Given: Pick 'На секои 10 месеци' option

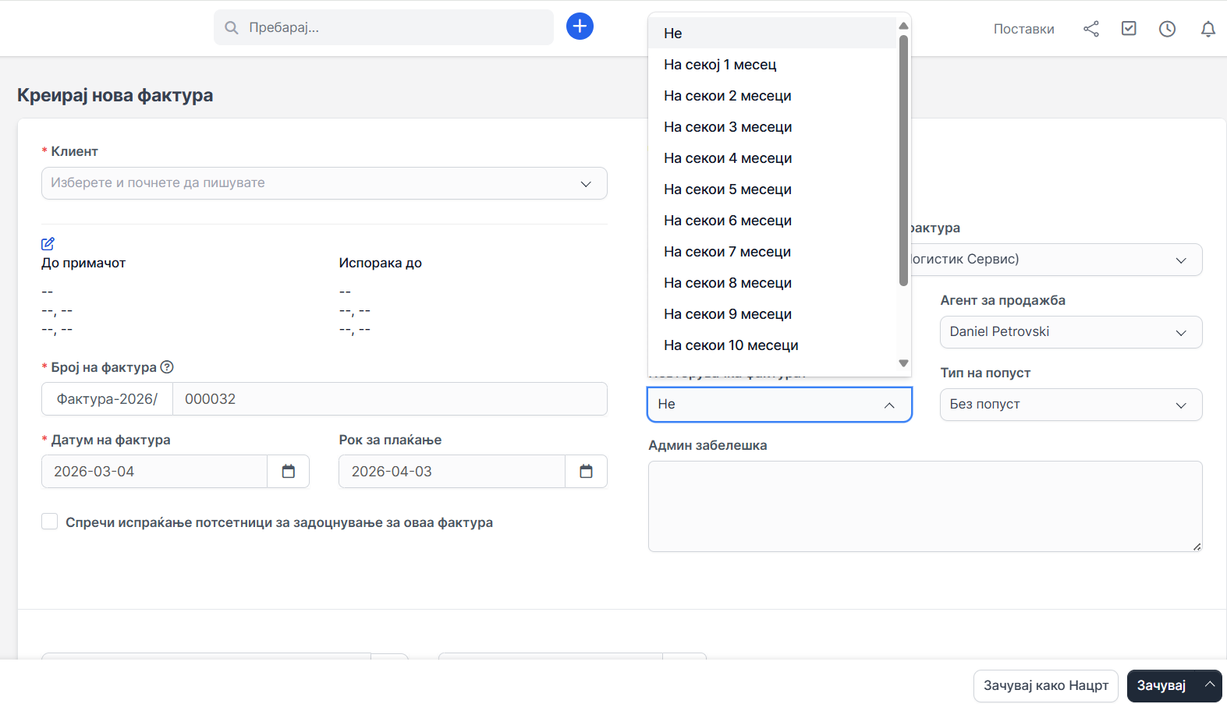Looking at the screenshot, I should (x=731, y=345).
